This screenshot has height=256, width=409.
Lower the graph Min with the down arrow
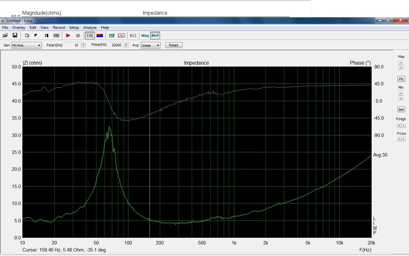pyautogui.click(x=401, y=98)
